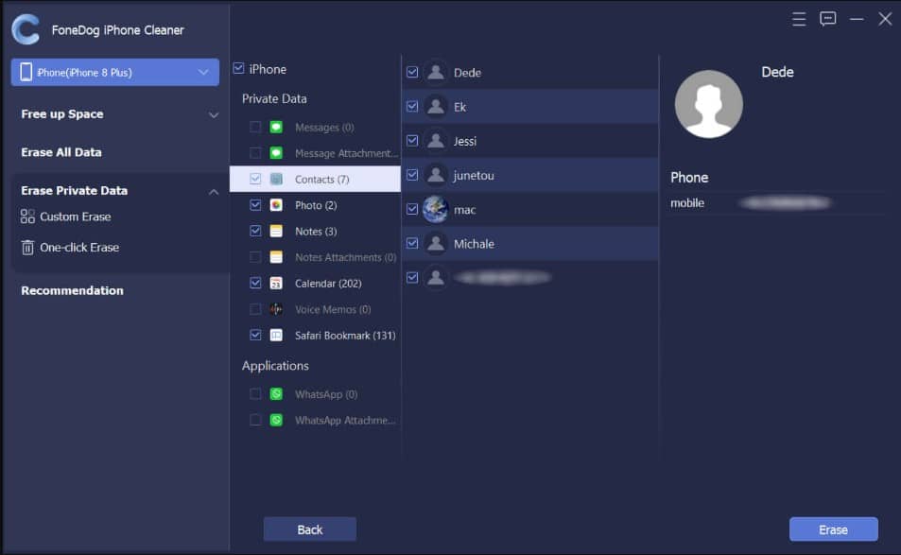
Task: Select contact name junetou
Action: pos(474,176)
